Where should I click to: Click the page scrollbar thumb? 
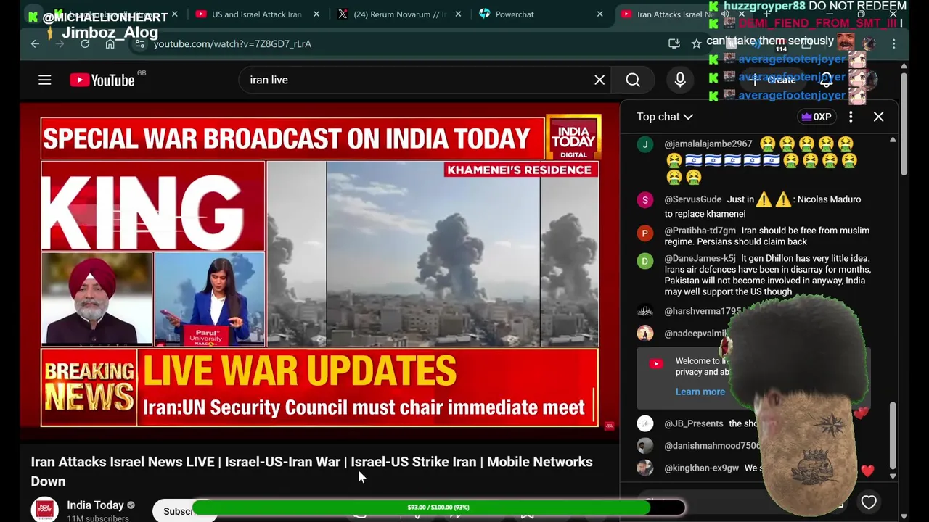tap(904, 123)
